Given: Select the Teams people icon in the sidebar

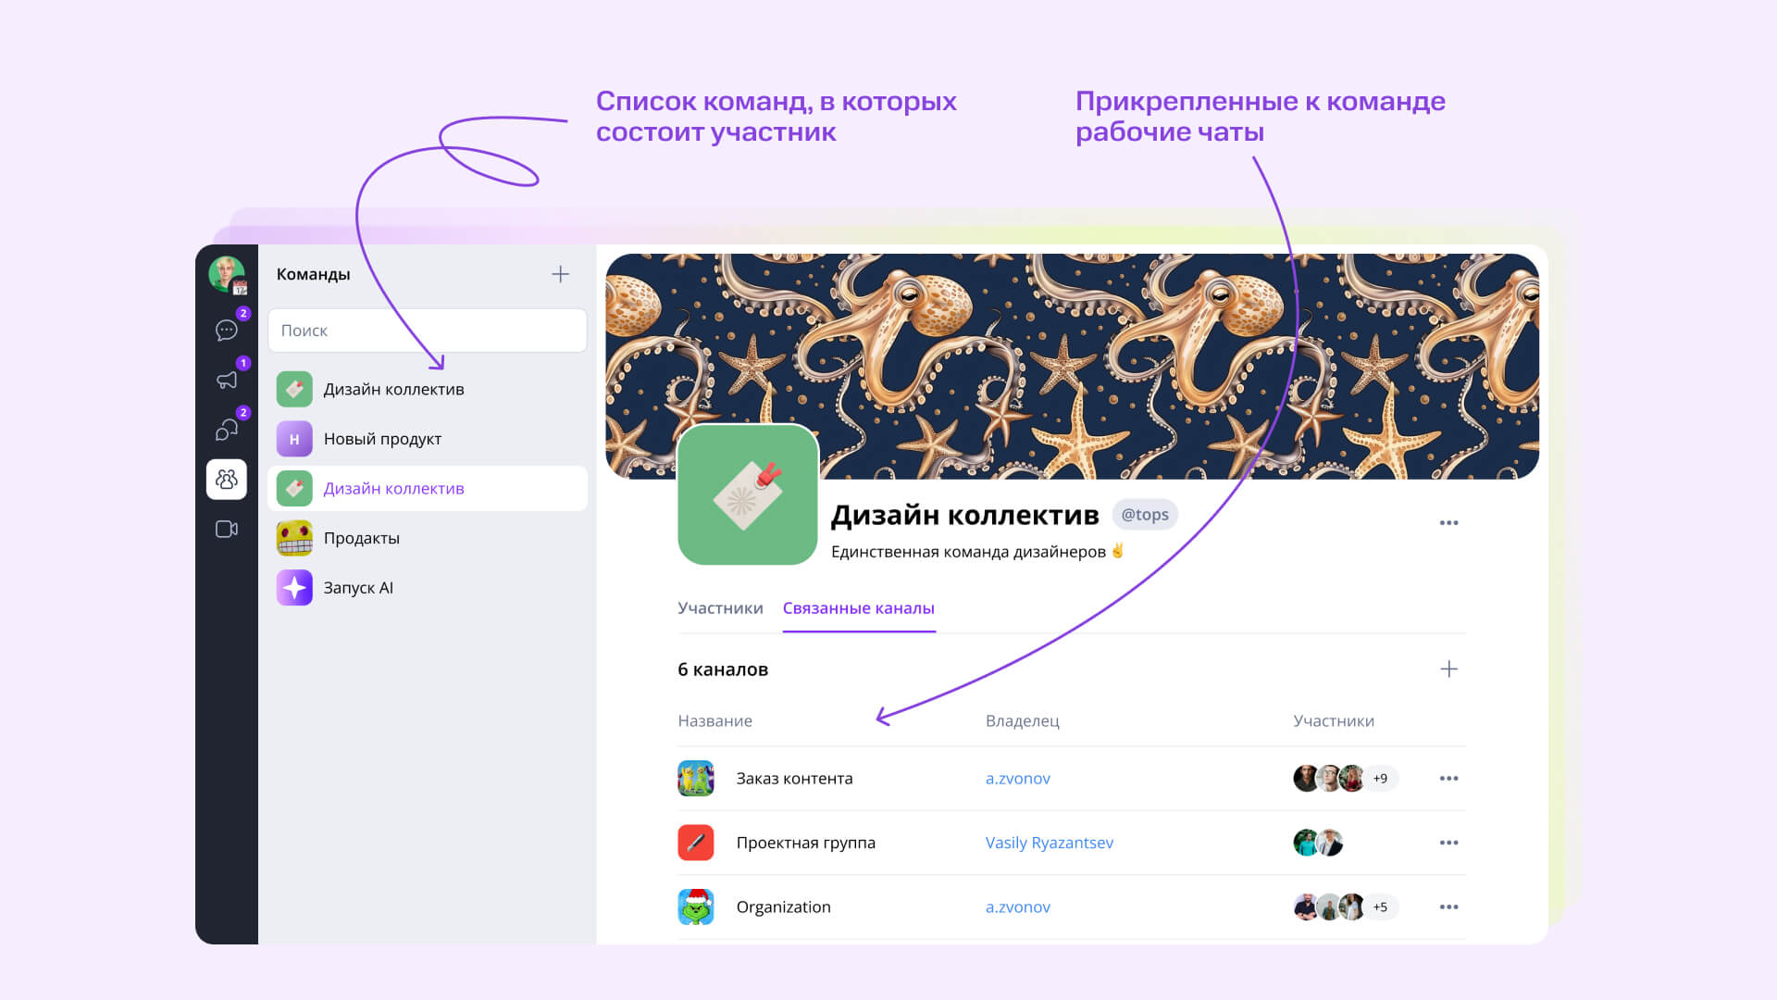Looking at the screenshot, I should point(226,480).
